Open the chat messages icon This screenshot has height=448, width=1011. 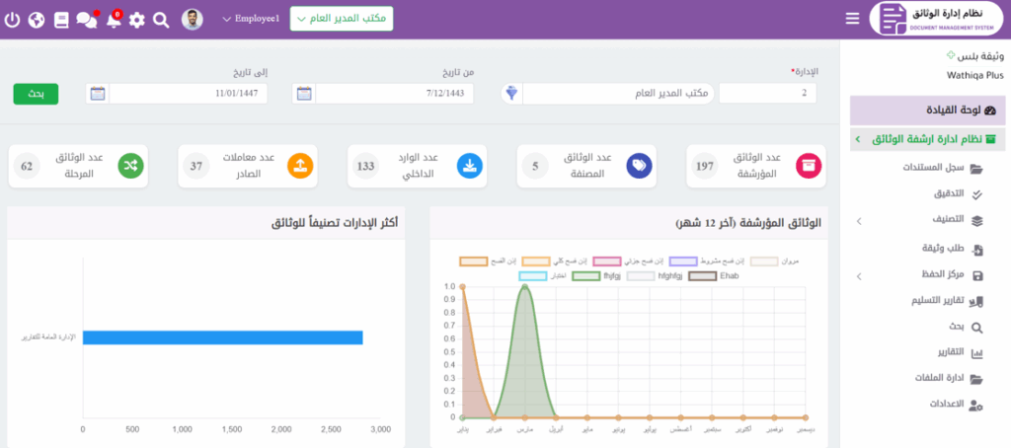87,19
